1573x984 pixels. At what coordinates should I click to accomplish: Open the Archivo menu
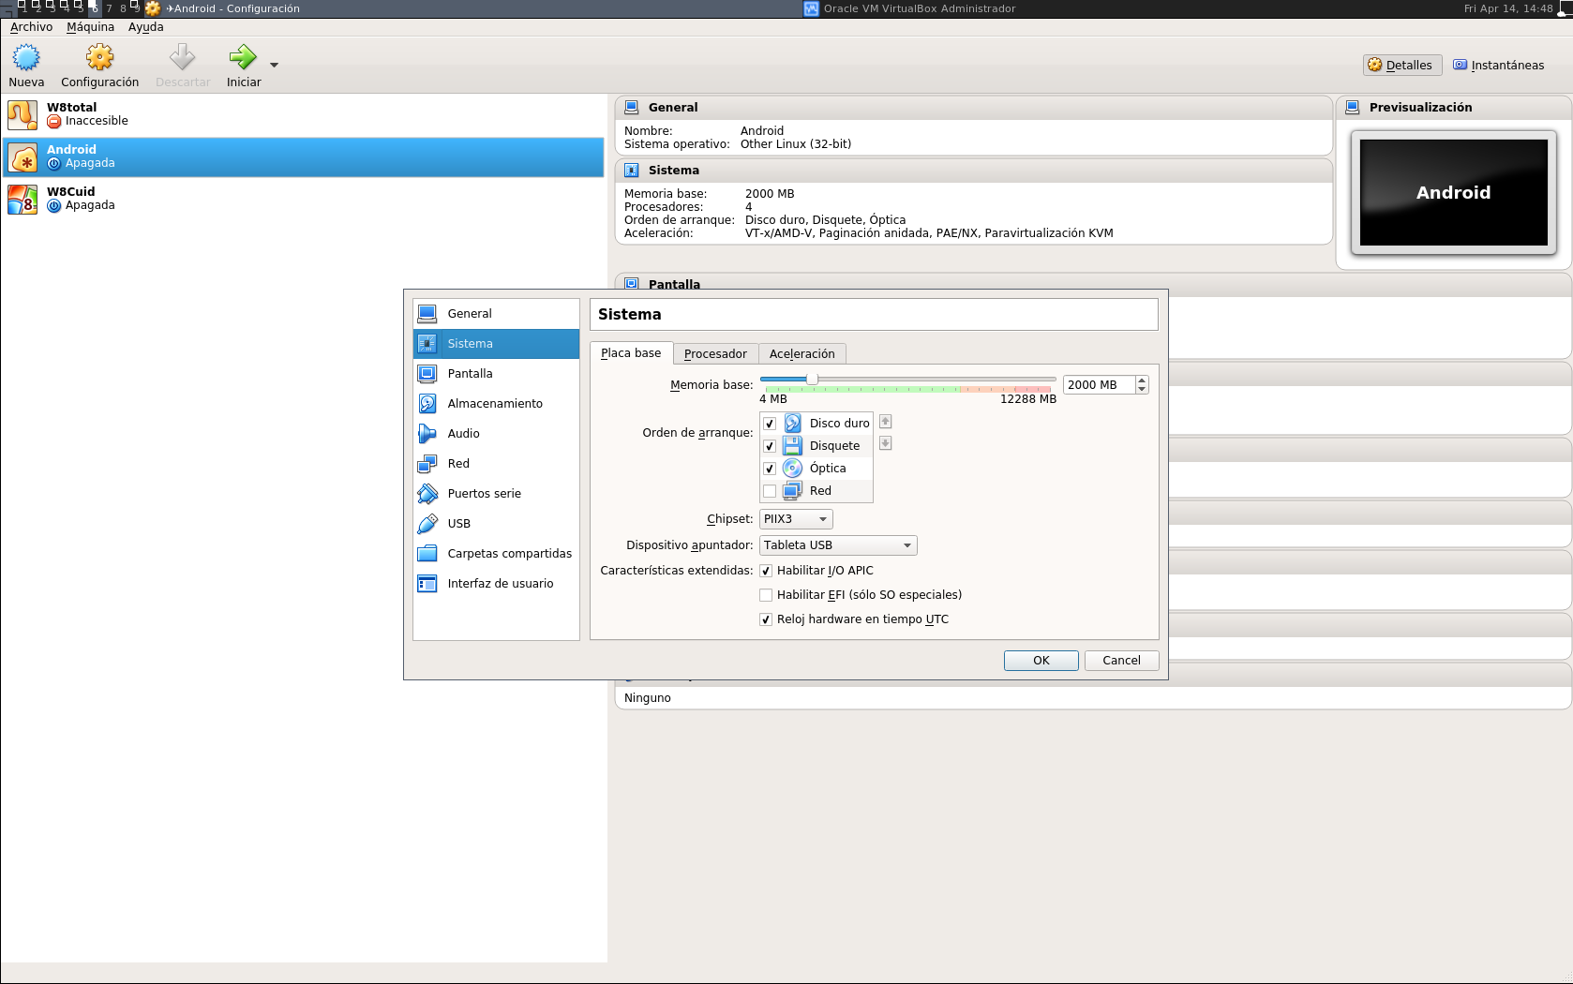coord(31,27)
